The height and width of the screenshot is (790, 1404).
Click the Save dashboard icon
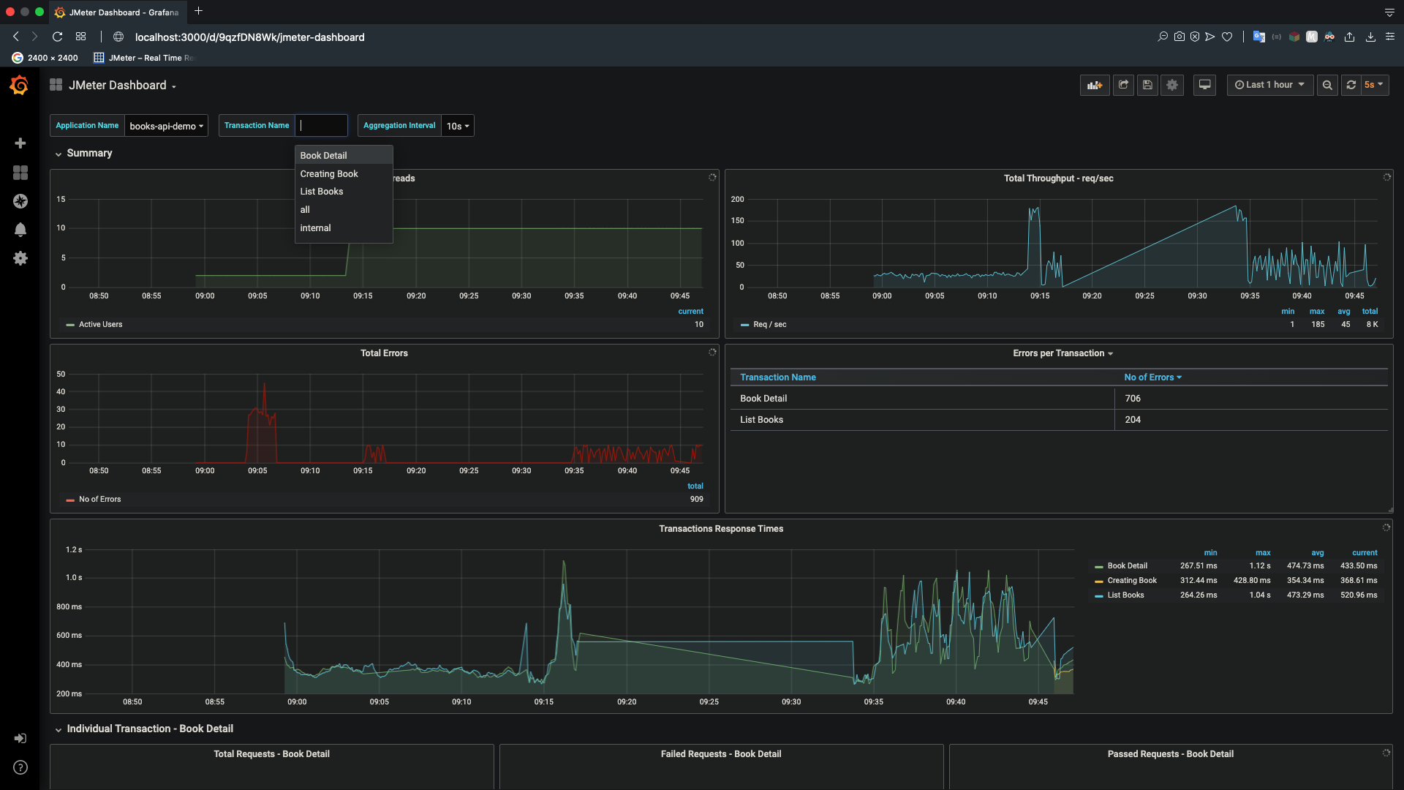pyautogui.click(x=1147, y=85)
